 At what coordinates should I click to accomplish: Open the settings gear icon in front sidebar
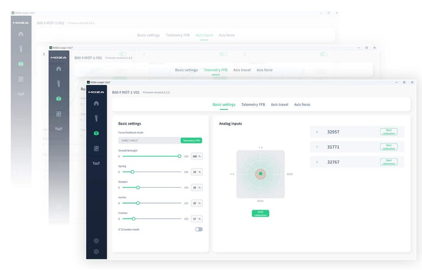pos(96,252)
